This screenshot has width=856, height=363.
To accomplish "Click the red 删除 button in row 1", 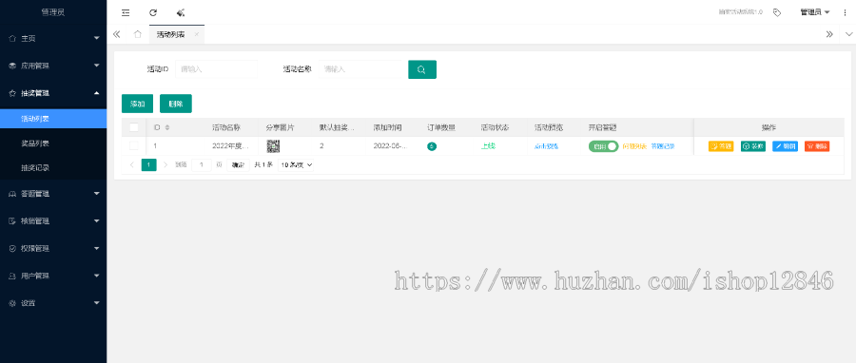I will coord(817,146).
